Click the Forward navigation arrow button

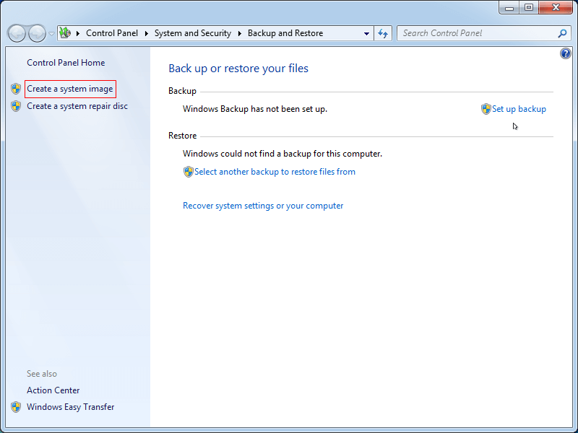coord(38,33)
